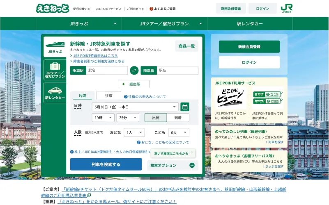Switch to 往復 round-trip tab

(109, 96)
